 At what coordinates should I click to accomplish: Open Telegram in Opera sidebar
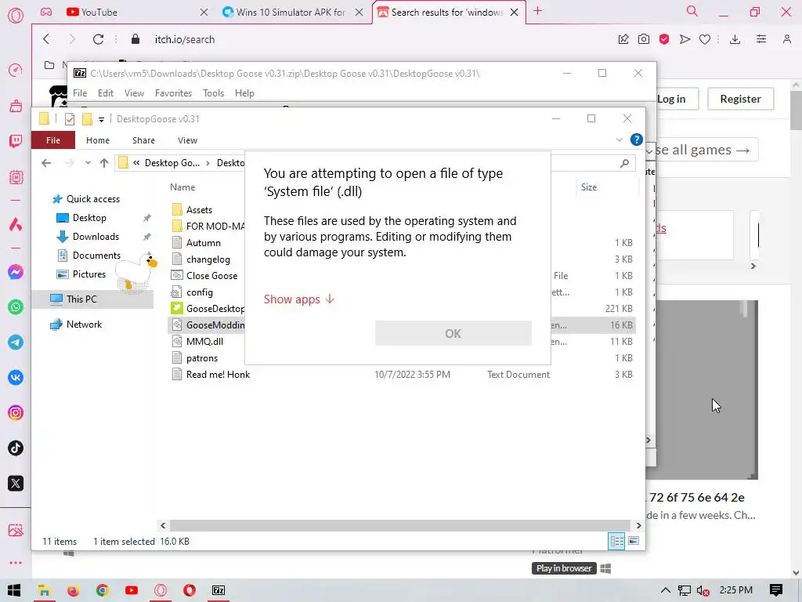pyautogui.click(x=16, y=343)
